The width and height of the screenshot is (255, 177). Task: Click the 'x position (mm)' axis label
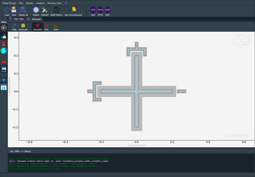(136, 145)
